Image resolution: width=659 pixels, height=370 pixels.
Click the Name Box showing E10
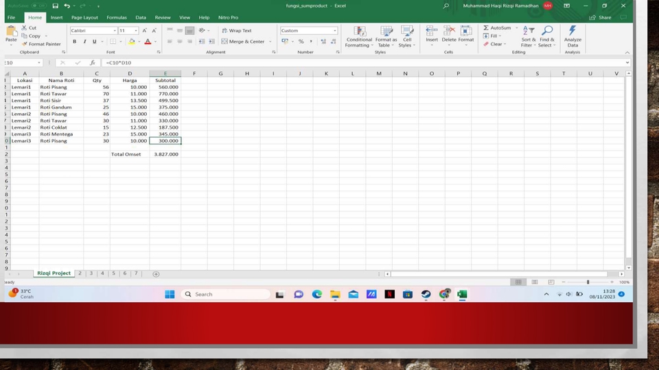pyautogui.click(x=20, y=62)
